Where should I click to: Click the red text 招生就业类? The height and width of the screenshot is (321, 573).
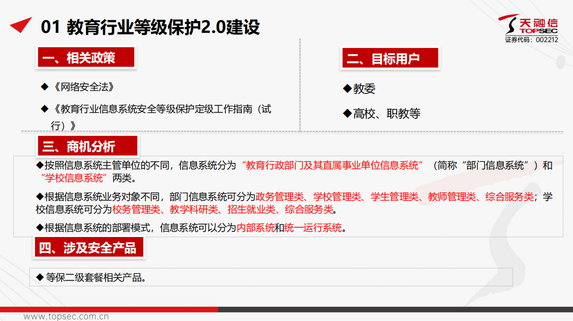(251, 210)
